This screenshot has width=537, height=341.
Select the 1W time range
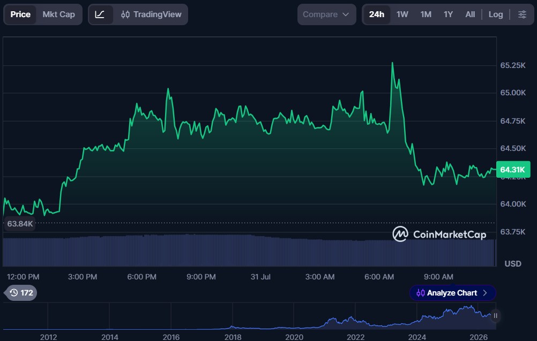click(402, 14)
